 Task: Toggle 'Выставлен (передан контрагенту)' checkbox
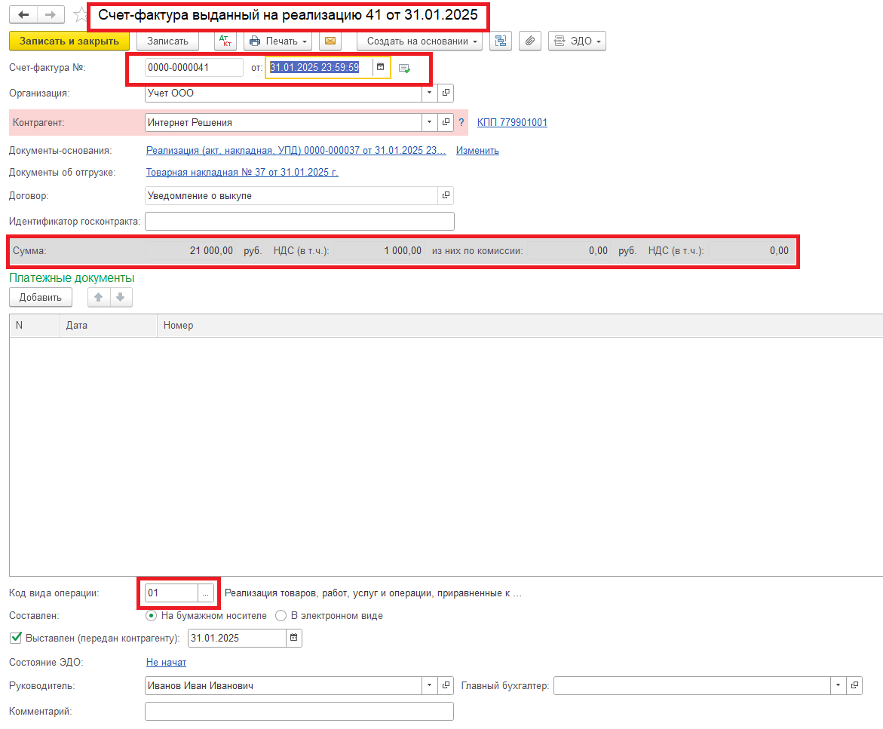click(x=16, y=639)
